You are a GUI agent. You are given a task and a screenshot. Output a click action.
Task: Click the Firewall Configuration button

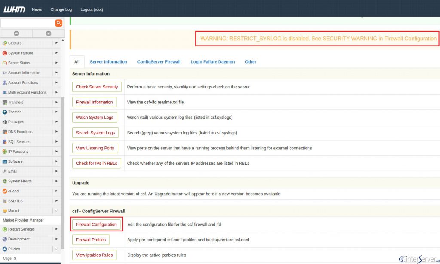coord(96,225)
